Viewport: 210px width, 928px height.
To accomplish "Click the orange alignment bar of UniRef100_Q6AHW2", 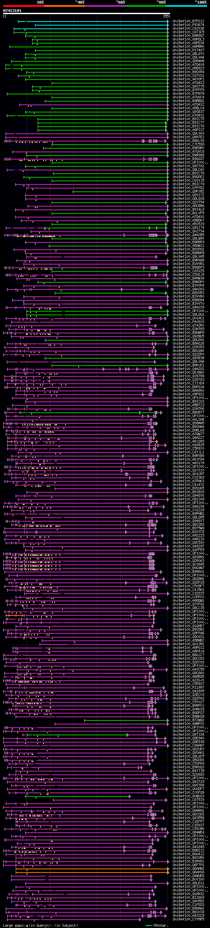I will 92,868.
